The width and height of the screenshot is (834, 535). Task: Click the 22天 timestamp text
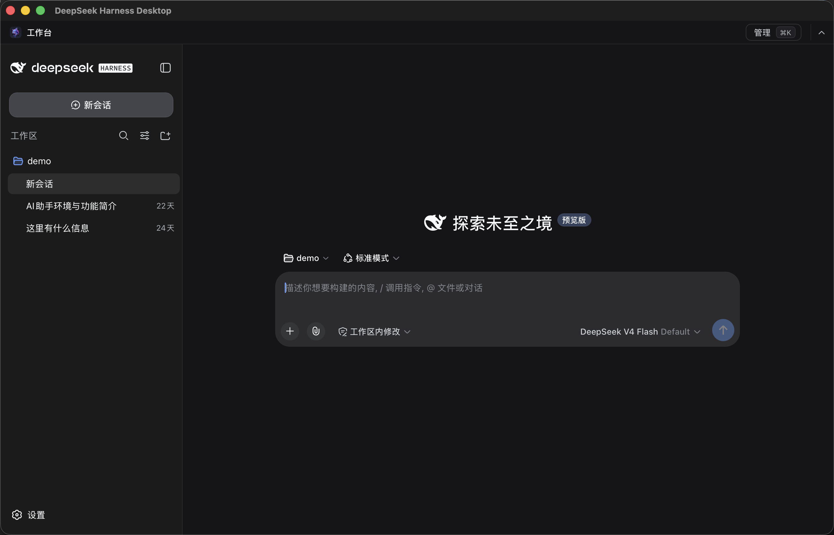click(165, 206)
